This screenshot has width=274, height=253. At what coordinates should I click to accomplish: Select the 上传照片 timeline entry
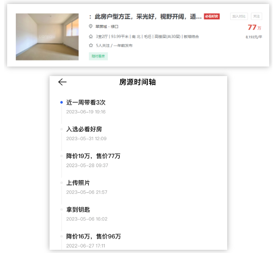click(x=78, y=183)
